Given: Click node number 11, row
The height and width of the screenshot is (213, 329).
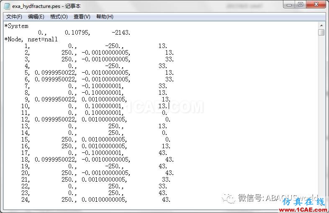Looking at the screenshot, I should [94, 113].
